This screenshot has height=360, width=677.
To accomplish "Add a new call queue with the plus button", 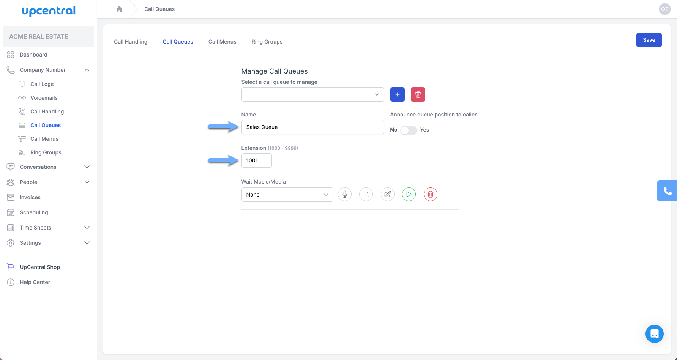I will (x=397, y=94).
